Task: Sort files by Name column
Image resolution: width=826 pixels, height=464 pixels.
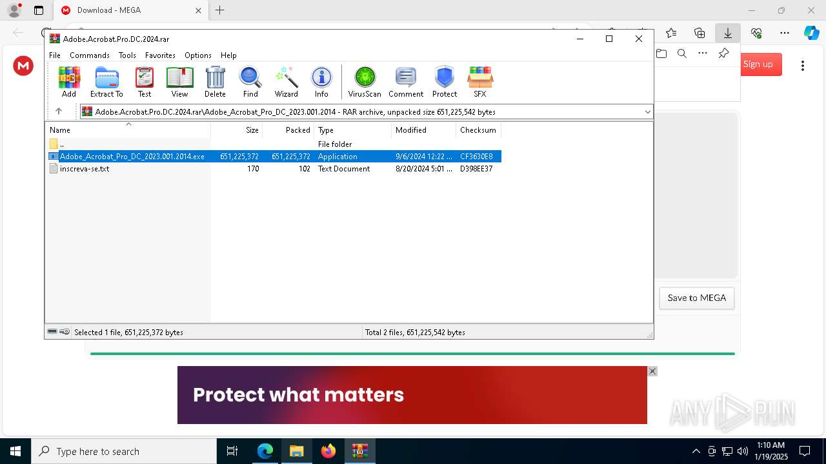Action: (x=128, y=130)
